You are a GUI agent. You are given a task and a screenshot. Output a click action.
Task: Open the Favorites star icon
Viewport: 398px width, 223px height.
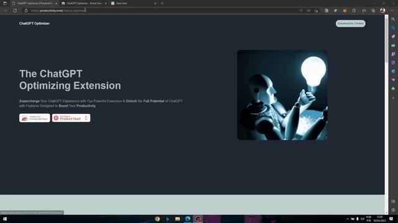pos(364,11)
